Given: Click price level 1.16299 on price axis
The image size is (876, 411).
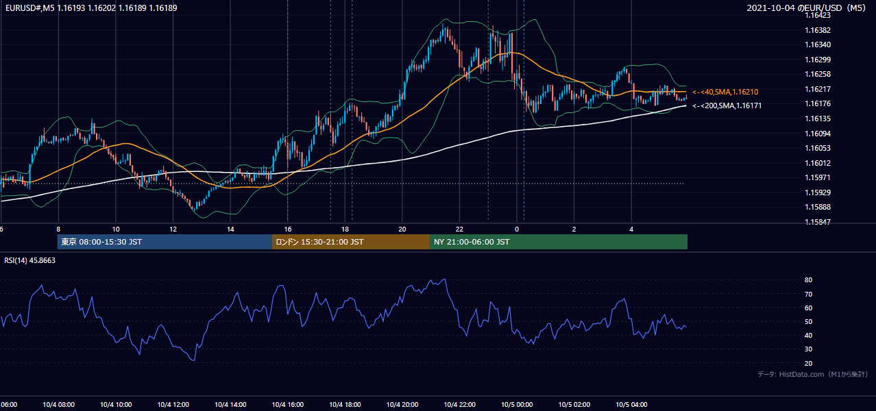Looking at the screenshot, I should click(x=818, y=60).
